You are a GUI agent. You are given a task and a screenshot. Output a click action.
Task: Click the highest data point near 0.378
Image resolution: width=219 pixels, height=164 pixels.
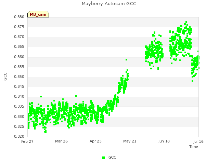186,22
